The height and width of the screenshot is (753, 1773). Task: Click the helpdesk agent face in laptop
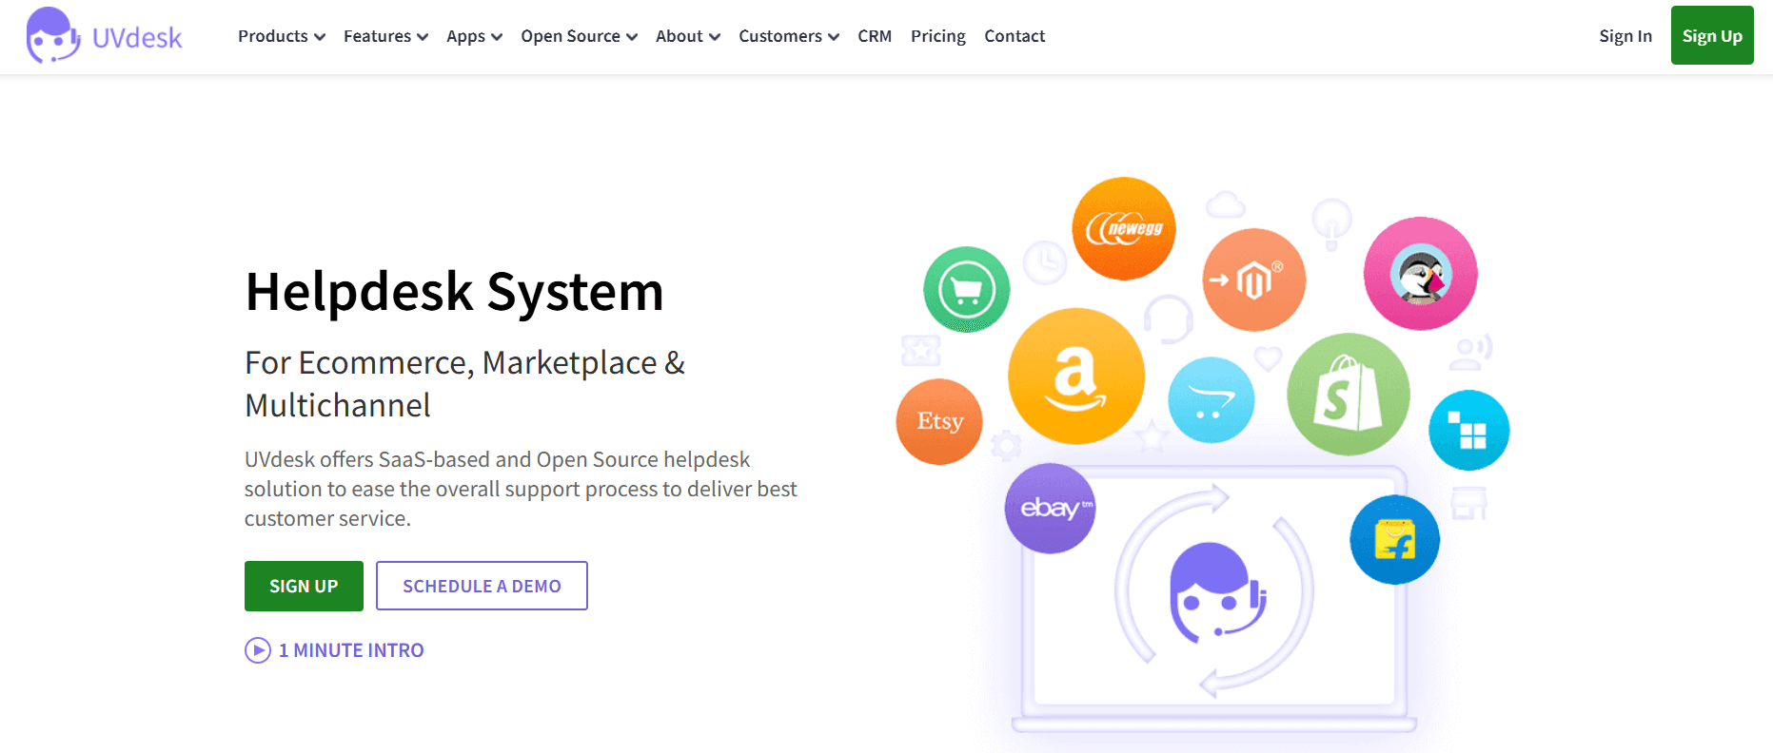[x=1216, y=593]
